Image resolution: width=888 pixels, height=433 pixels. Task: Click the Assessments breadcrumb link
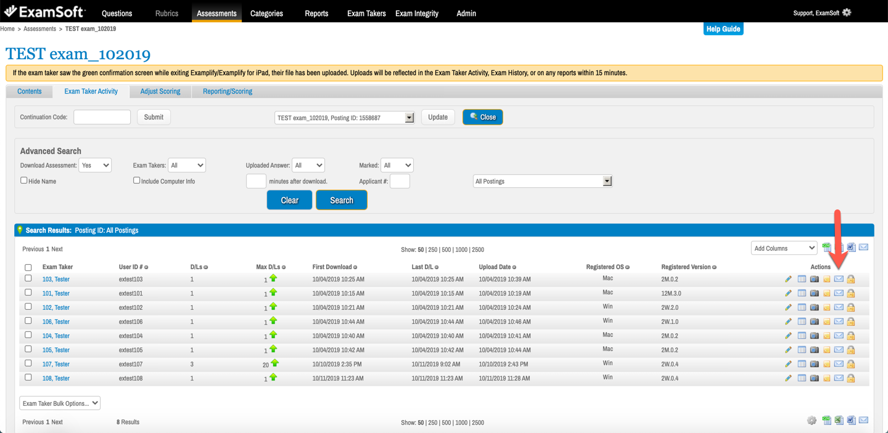(x=39, y=29)
